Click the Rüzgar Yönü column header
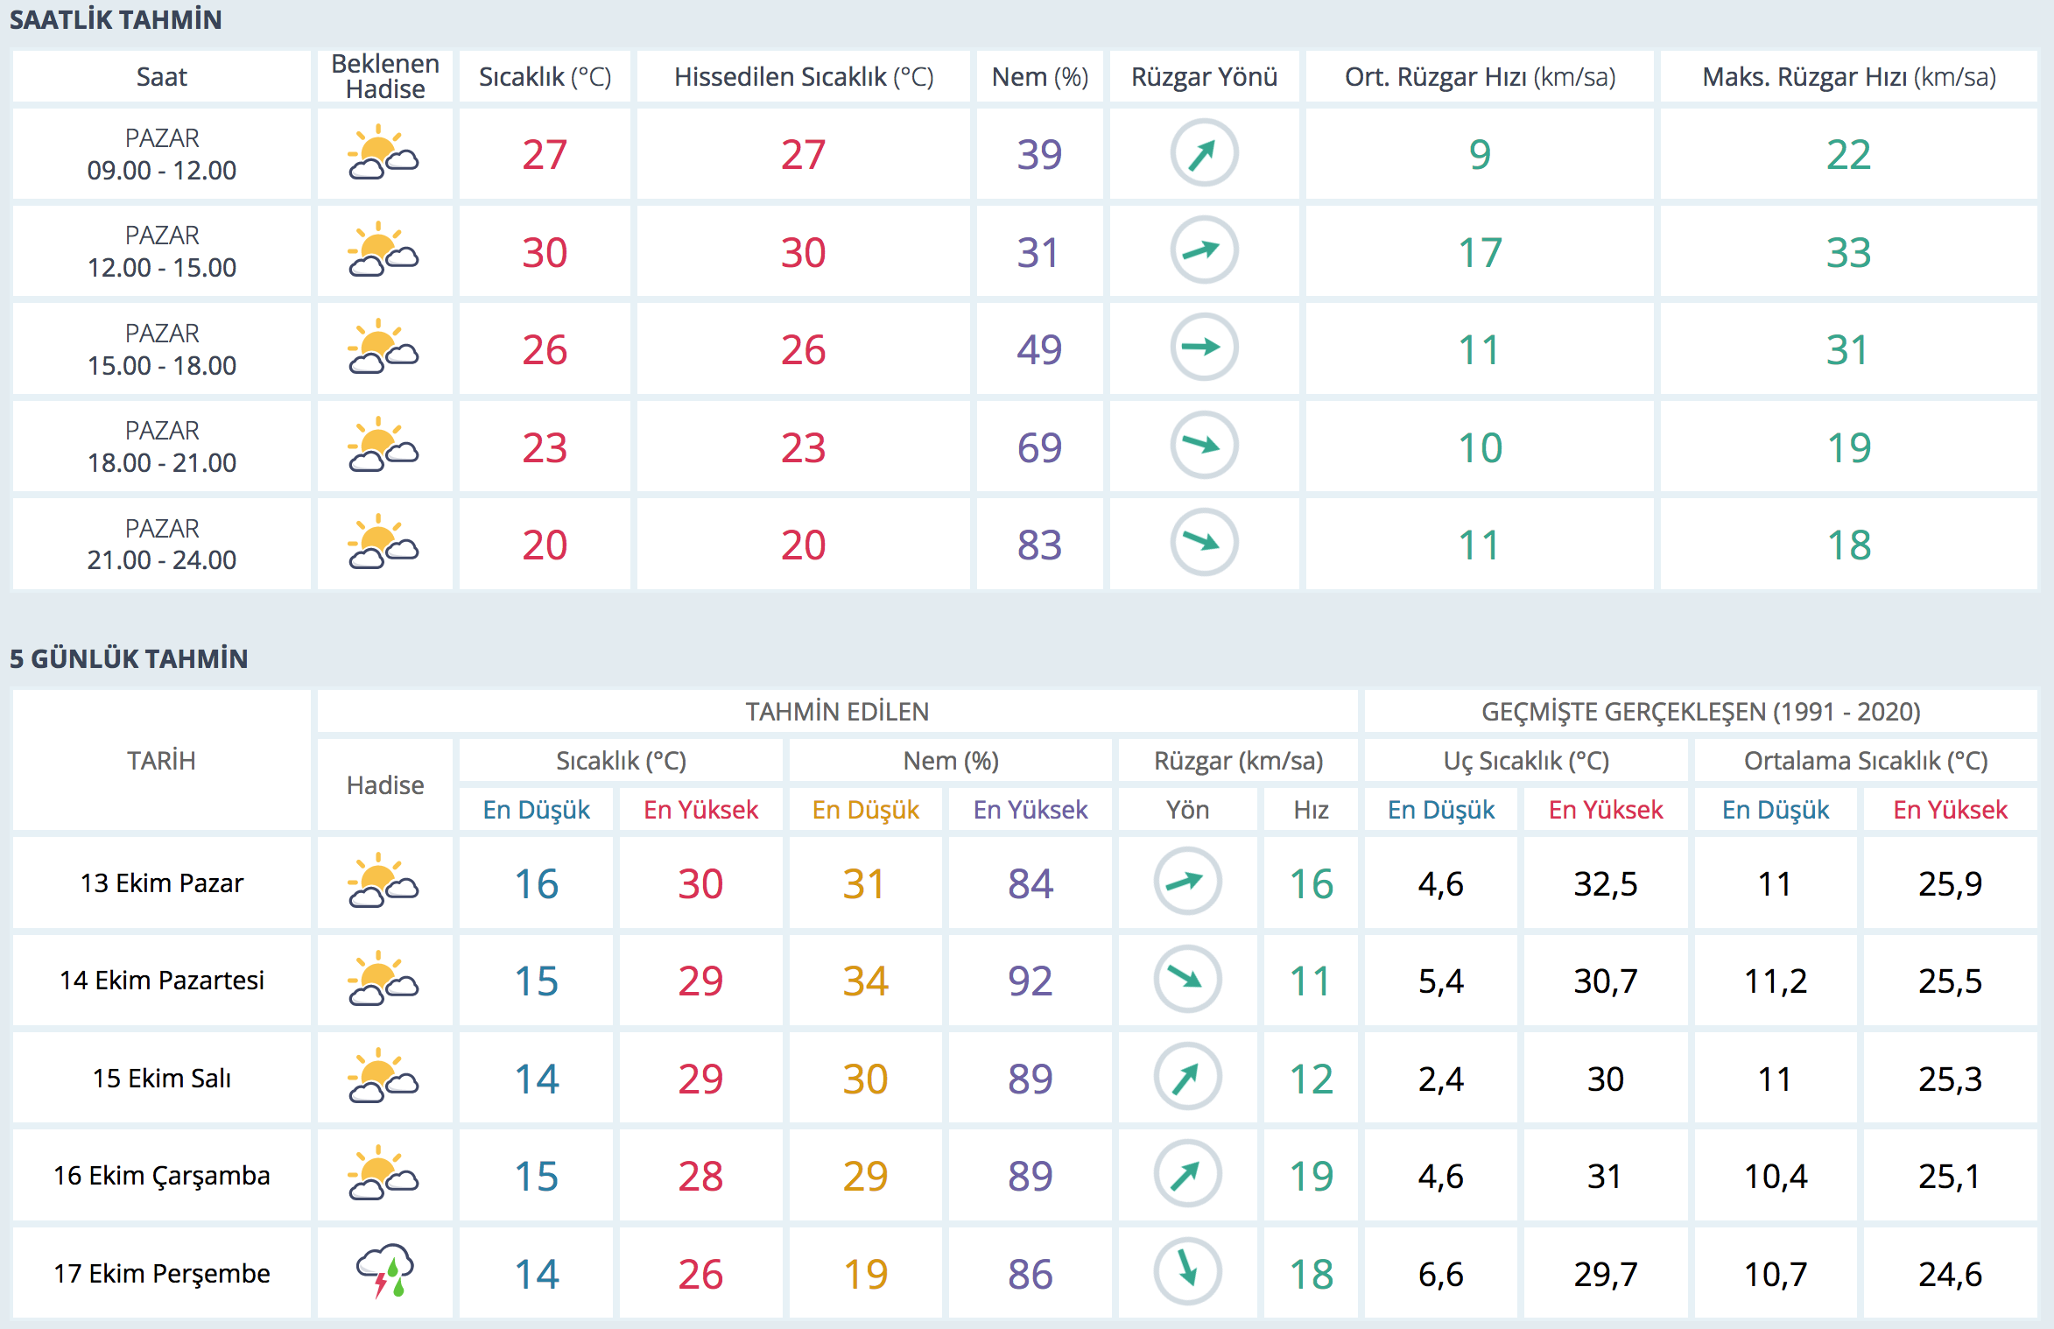This screenshot has height=1329, width=2054. pyautogui.click(x=1204, y=77)
